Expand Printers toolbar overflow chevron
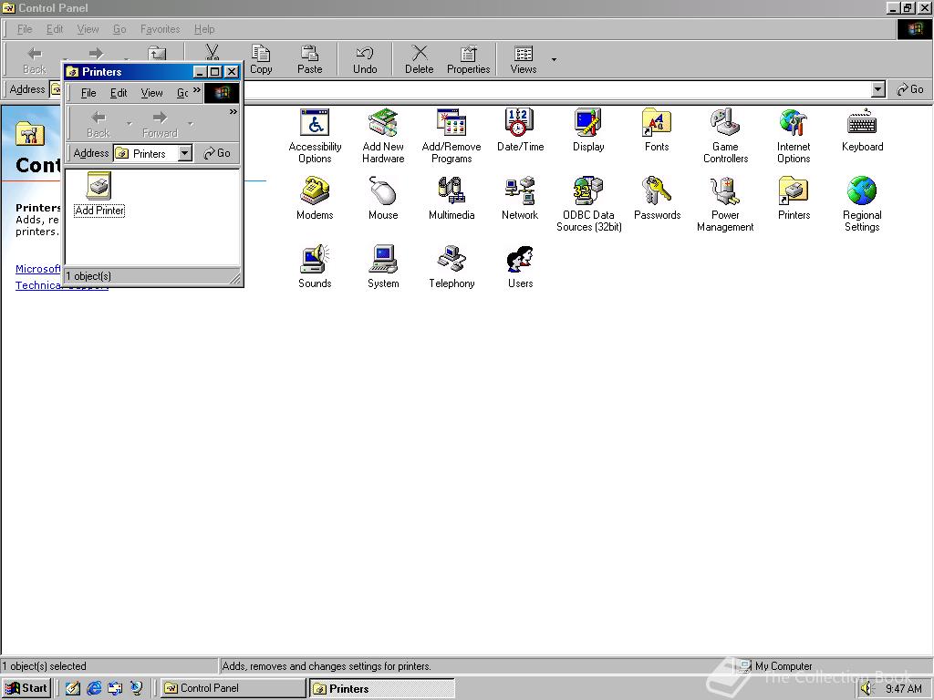 pos(233,112)
